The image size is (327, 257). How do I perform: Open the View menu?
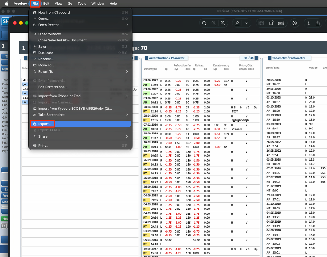point(58,4)
